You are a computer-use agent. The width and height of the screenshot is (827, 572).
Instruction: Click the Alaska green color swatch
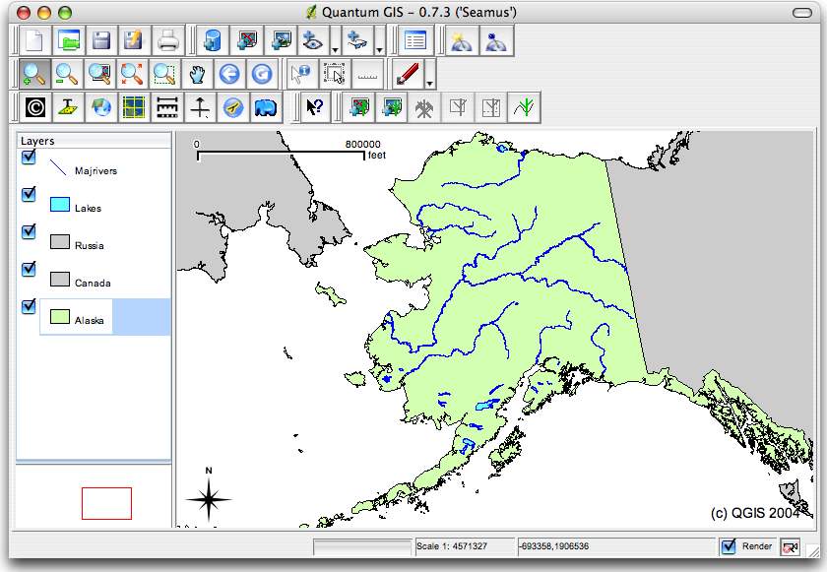(60, 316)
